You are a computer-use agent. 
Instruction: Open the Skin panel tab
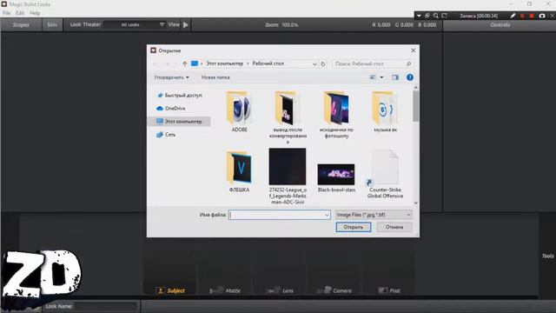[52, 25]
